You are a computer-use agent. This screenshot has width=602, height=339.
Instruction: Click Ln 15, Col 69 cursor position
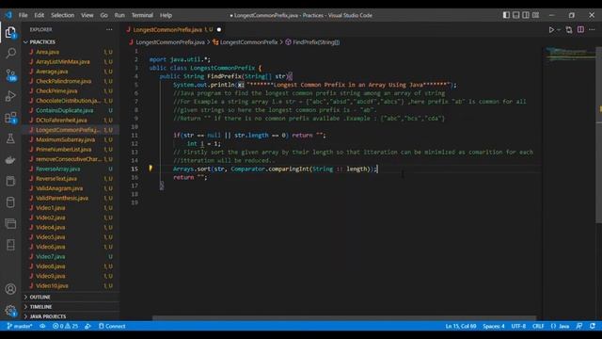(461, 326)
